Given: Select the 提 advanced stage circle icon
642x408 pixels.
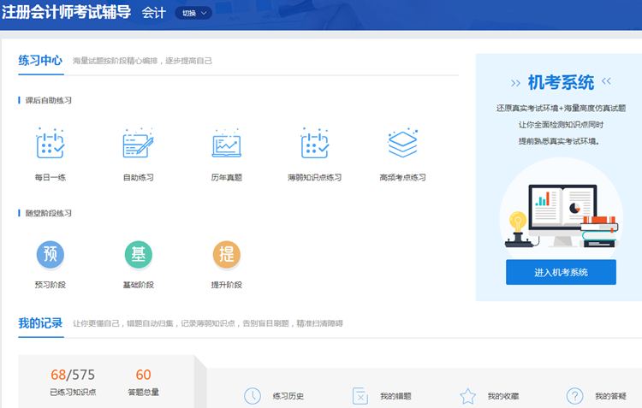Looking at the screenshot, I should 227,255.
